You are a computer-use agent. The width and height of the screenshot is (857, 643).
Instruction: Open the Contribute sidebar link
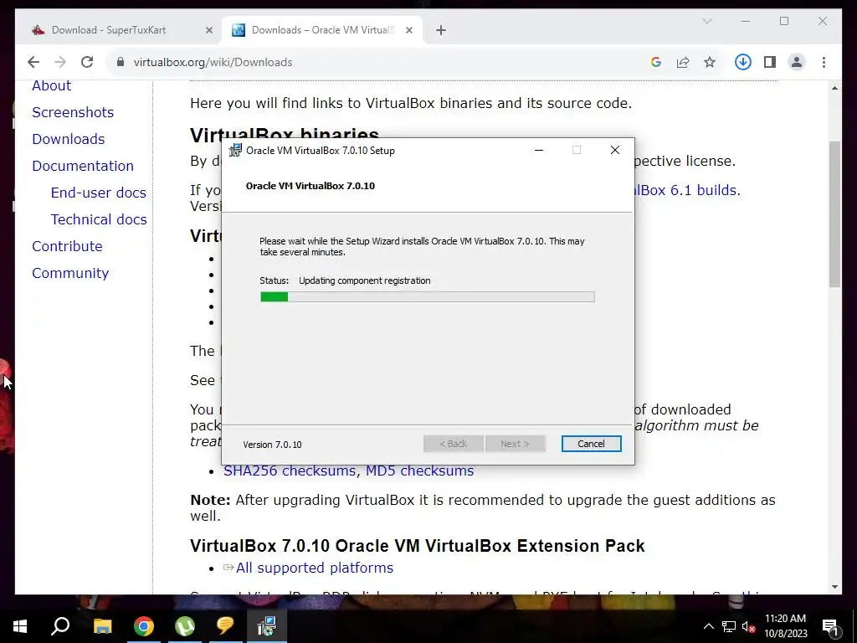67,247
